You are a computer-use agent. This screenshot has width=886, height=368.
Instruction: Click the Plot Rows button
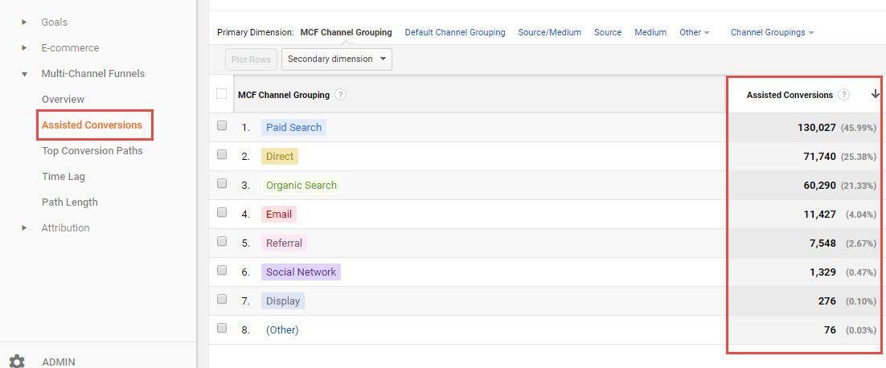click(252, 59)
